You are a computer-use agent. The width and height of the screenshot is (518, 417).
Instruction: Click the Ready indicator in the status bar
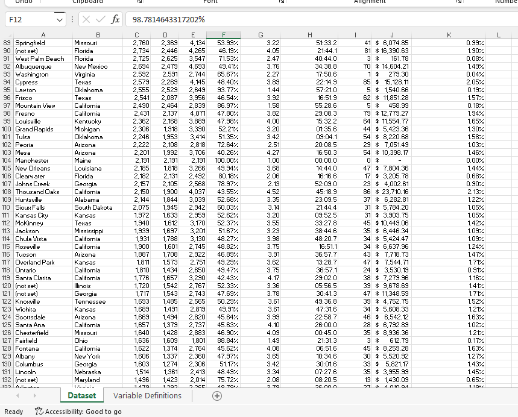13,411
